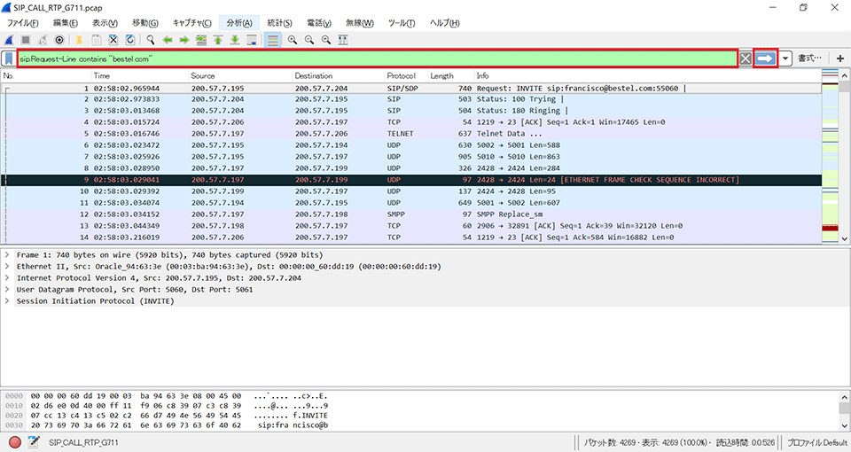
Task: Open the 分析(A) menu
Action: tap(239, 23)
